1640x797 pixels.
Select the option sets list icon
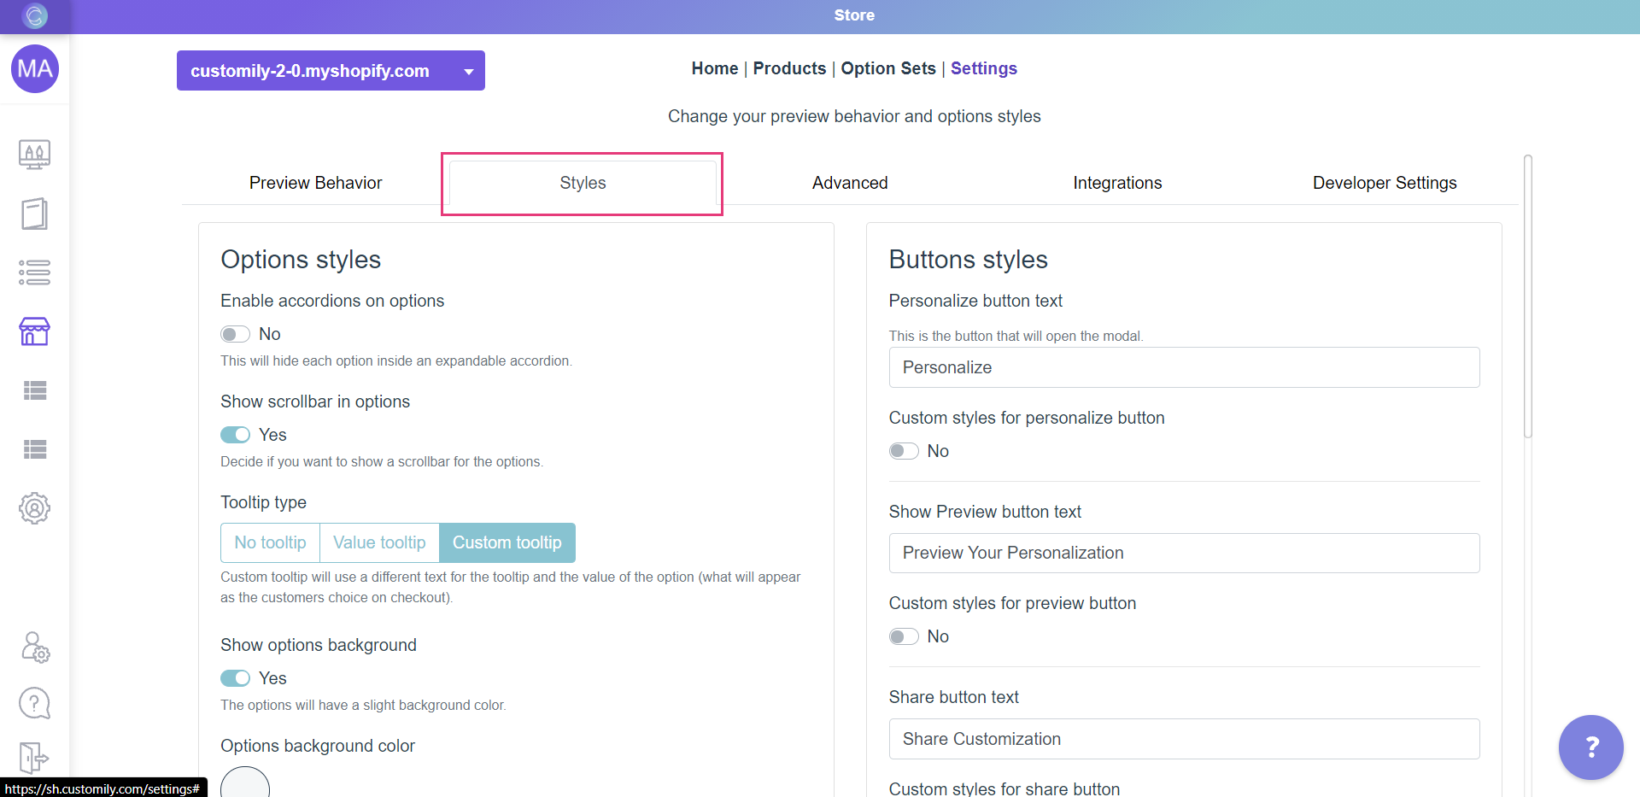point(34,273)
